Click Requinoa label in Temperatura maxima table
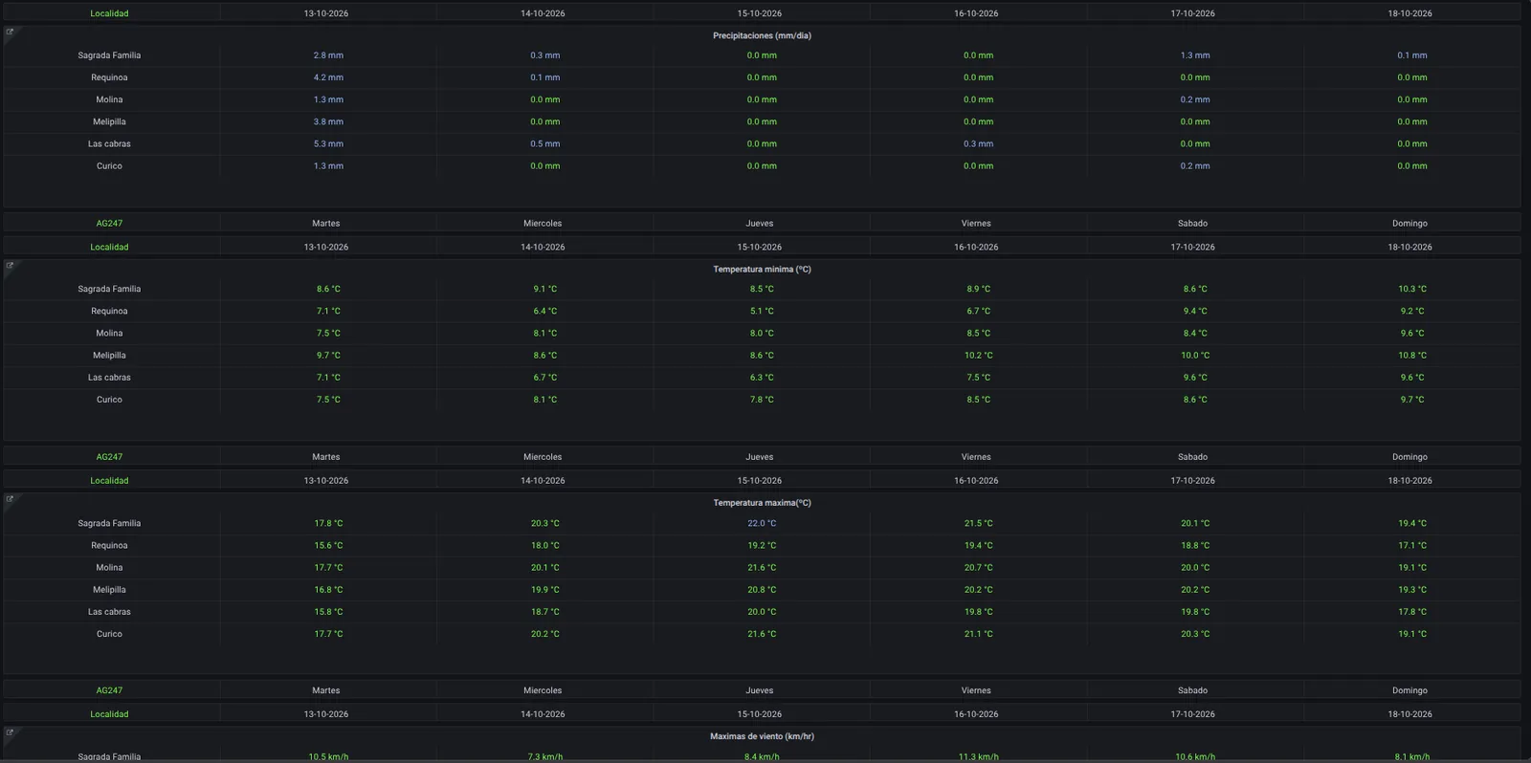Screen dimensions: 1531x763 109,546
